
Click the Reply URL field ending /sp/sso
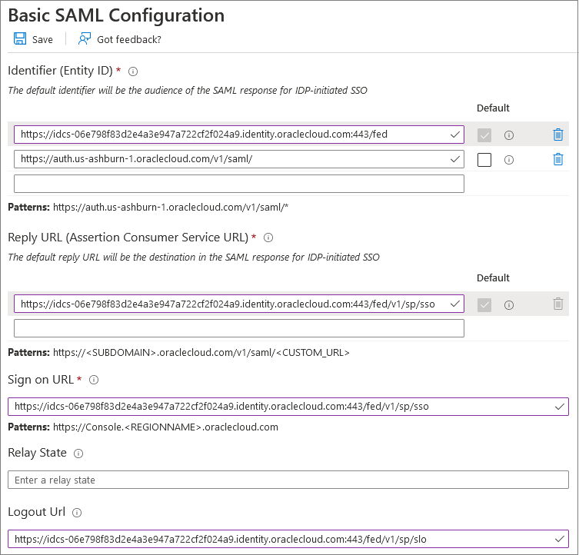coord(239,304)
